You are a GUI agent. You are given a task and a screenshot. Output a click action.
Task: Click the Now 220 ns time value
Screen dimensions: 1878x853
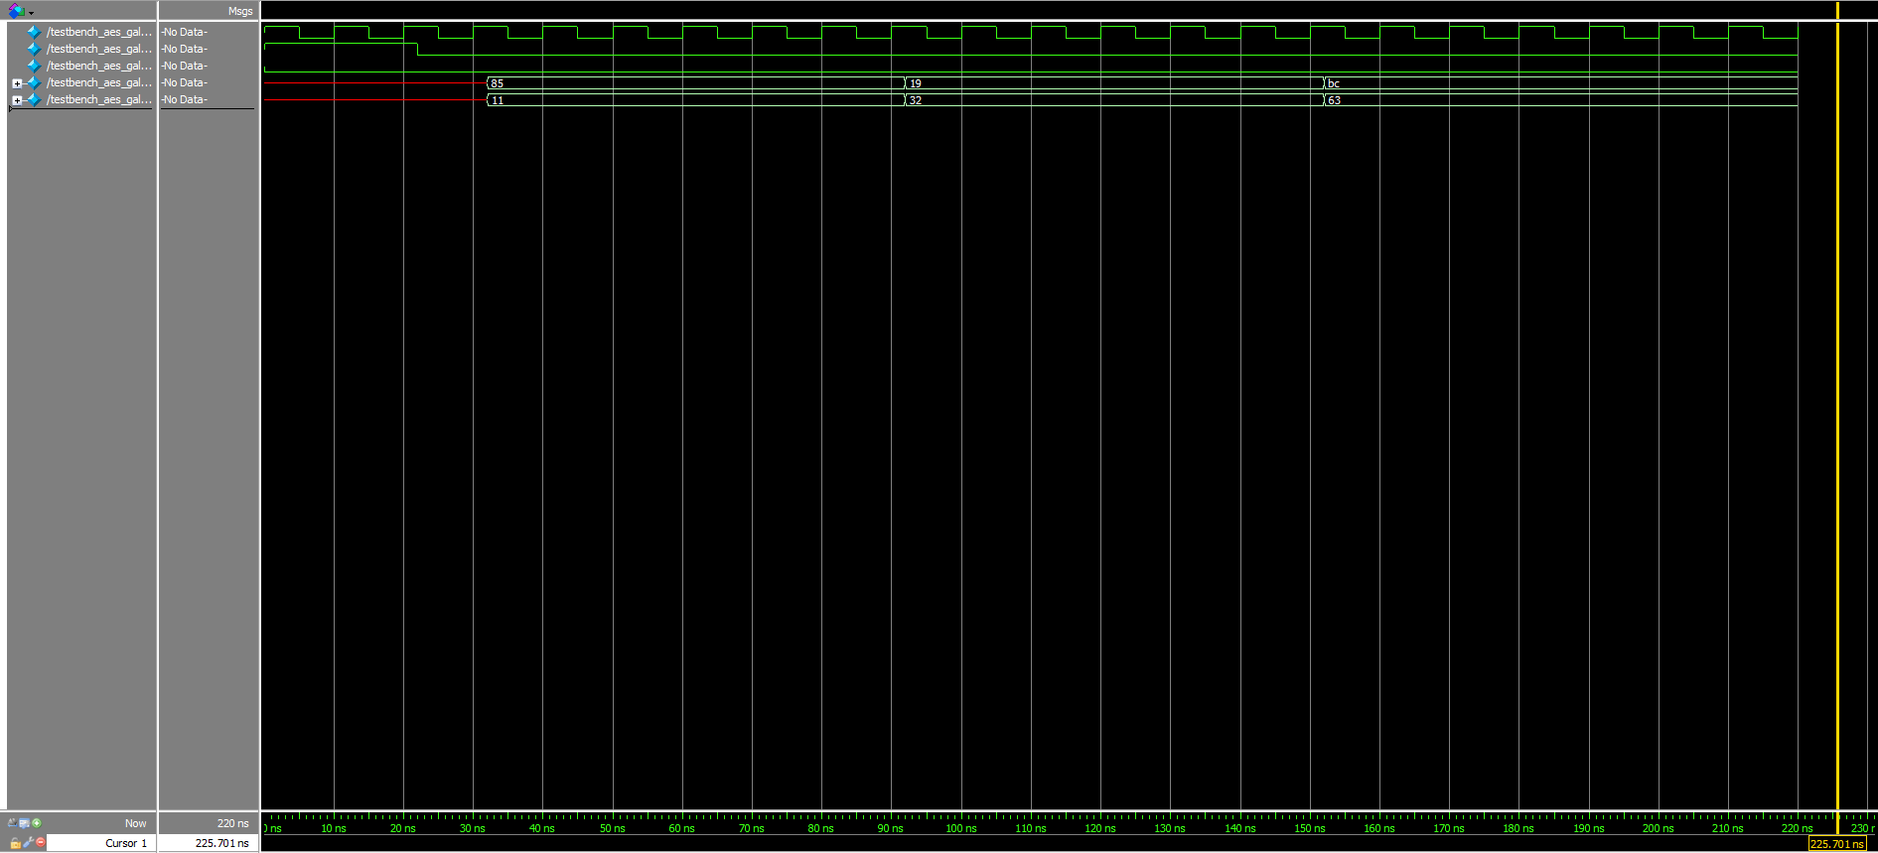(x=232, y=823)
